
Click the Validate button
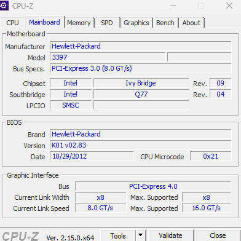tap(170, 235)
